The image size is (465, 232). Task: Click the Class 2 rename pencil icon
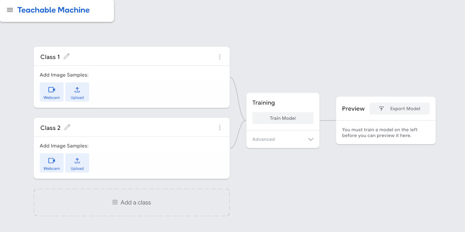pos(67,127)
